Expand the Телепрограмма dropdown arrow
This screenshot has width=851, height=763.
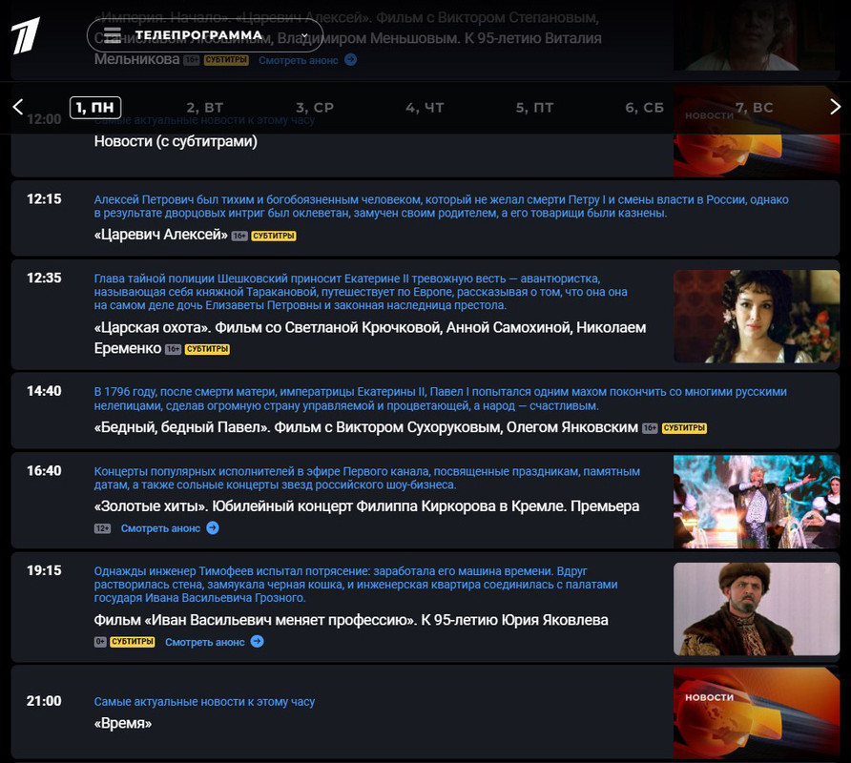(x=304, y=35)
